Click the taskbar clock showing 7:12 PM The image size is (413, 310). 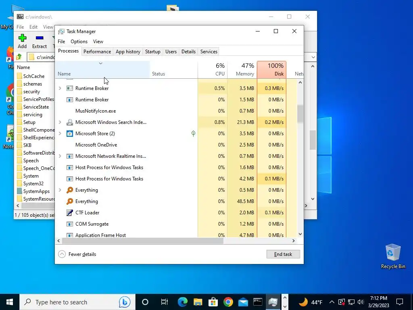pos(378,302)
